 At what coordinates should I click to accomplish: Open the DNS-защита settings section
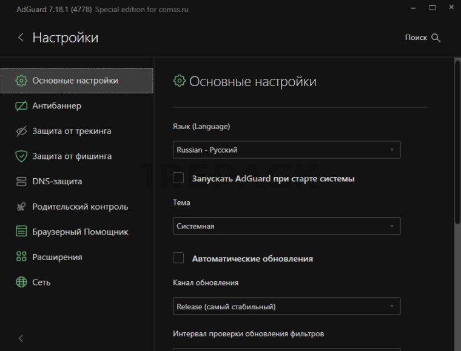tap(57, 181)
